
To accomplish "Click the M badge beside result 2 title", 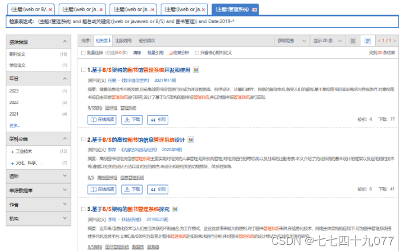I will click(x=190, y=139).
